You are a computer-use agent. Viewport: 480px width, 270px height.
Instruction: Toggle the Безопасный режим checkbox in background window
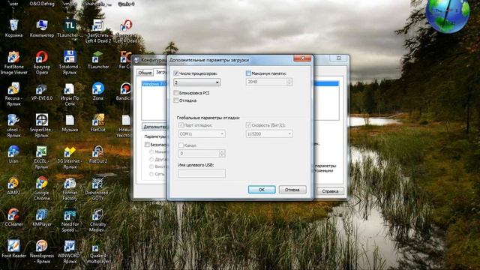(147, 145)
